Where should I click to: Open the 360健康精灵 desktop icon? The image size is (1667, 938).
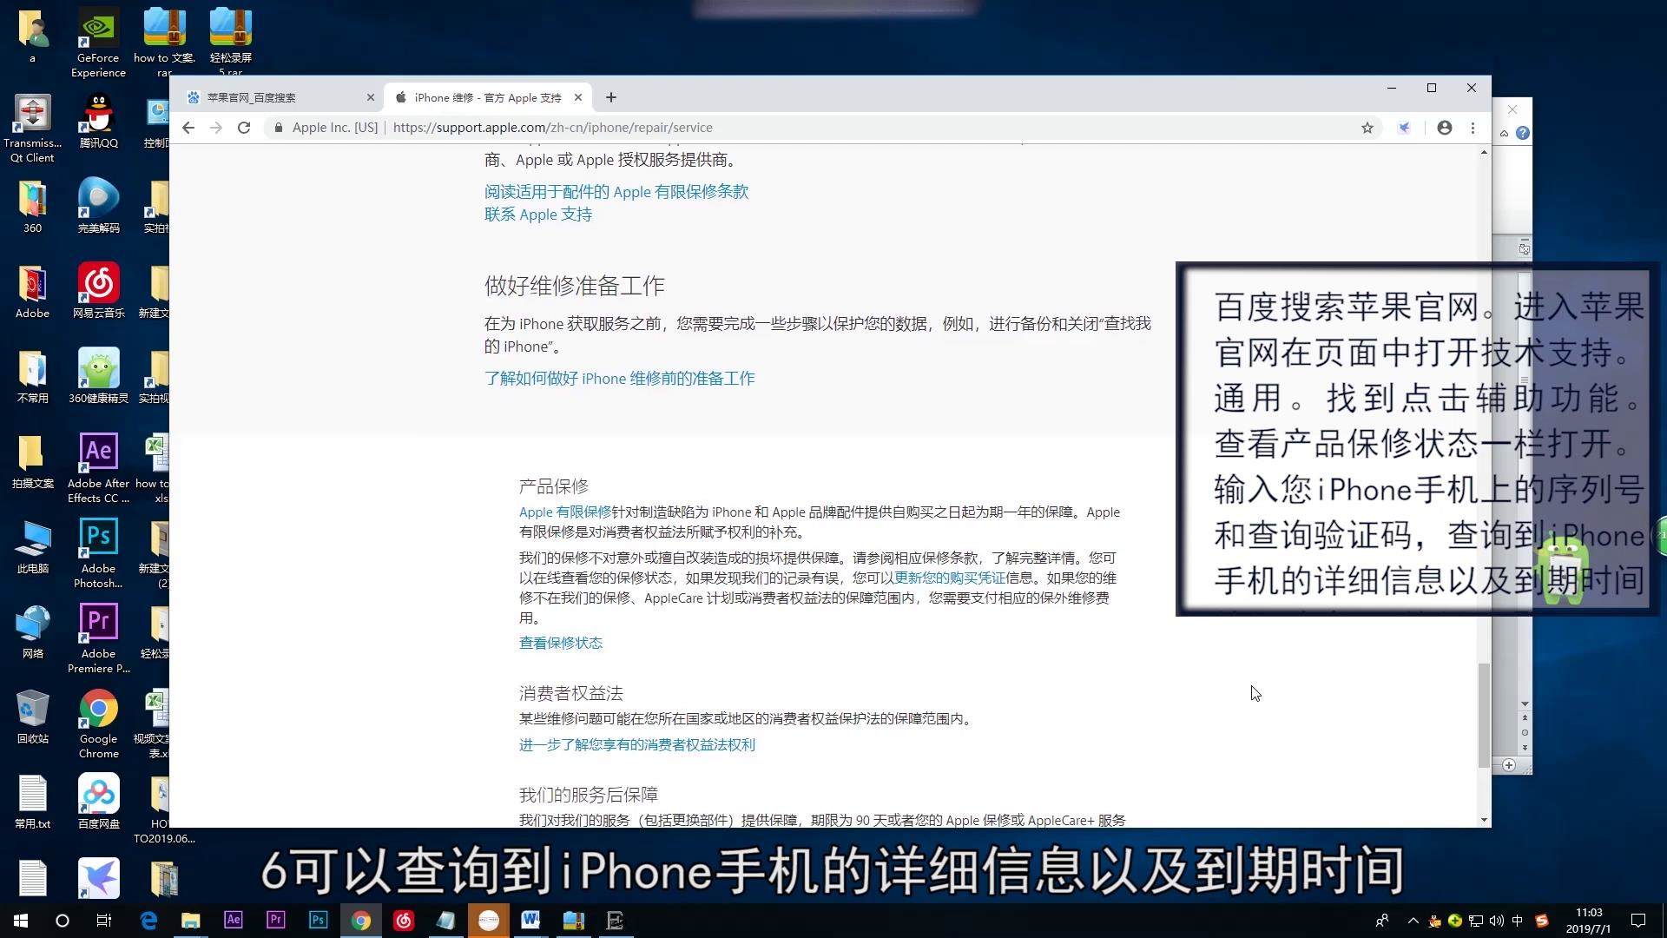98,375
